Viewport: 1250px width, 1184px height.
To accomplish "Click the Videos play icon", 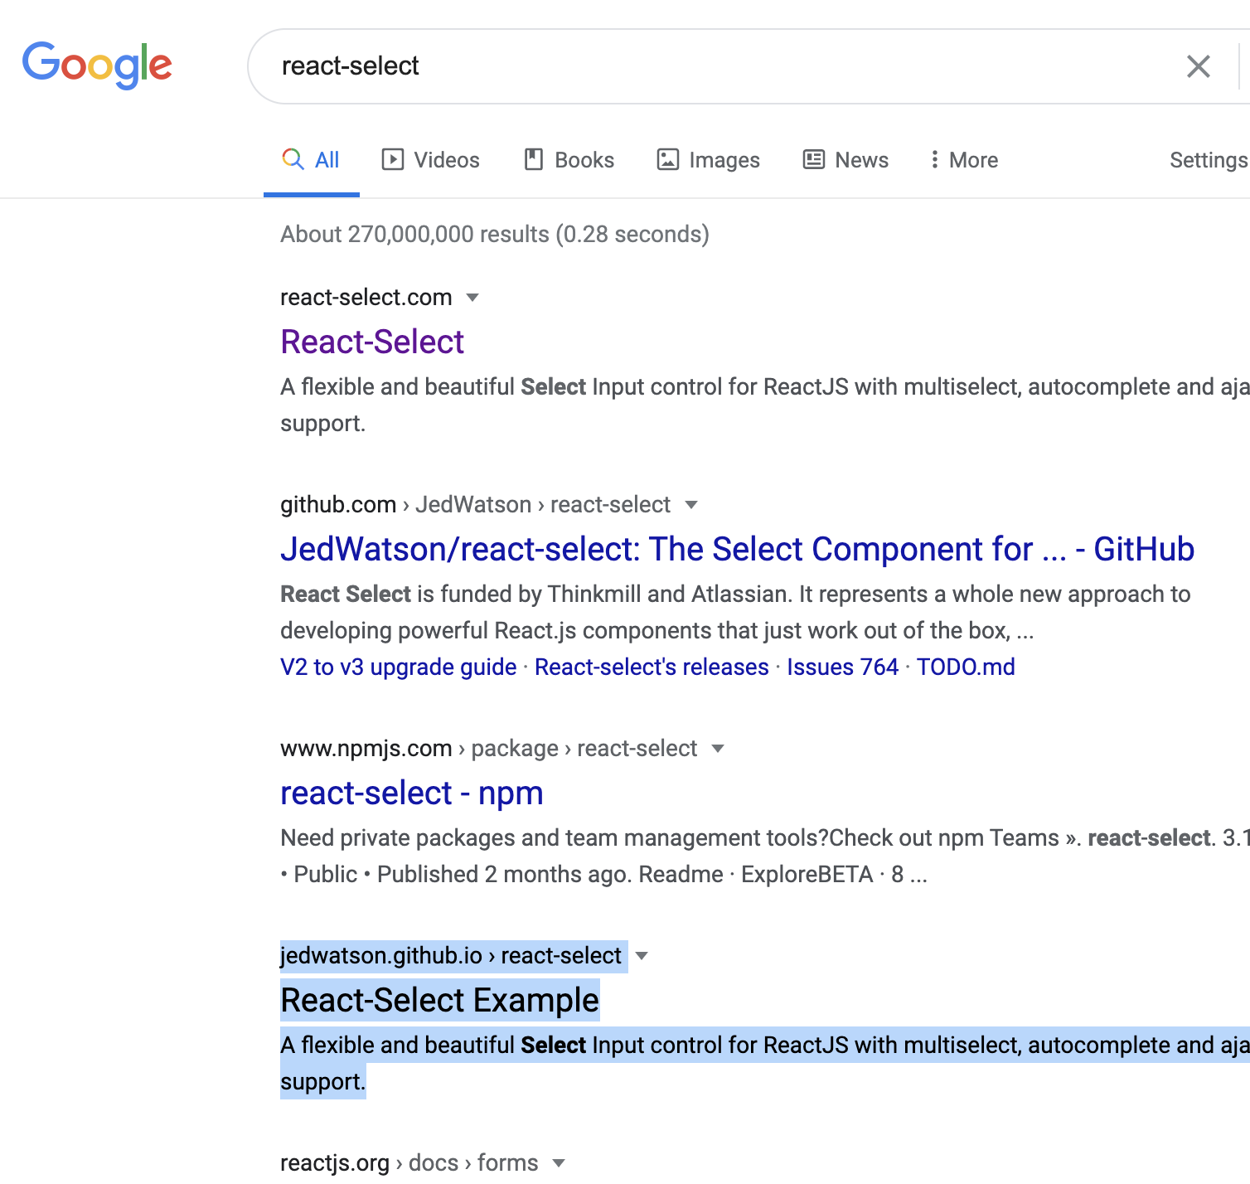I will point(394,159).
